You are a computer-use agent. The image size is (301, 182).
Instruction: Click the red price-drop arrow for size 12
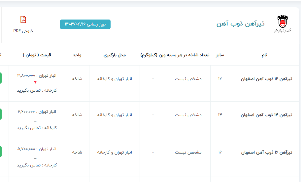point(35,82)
